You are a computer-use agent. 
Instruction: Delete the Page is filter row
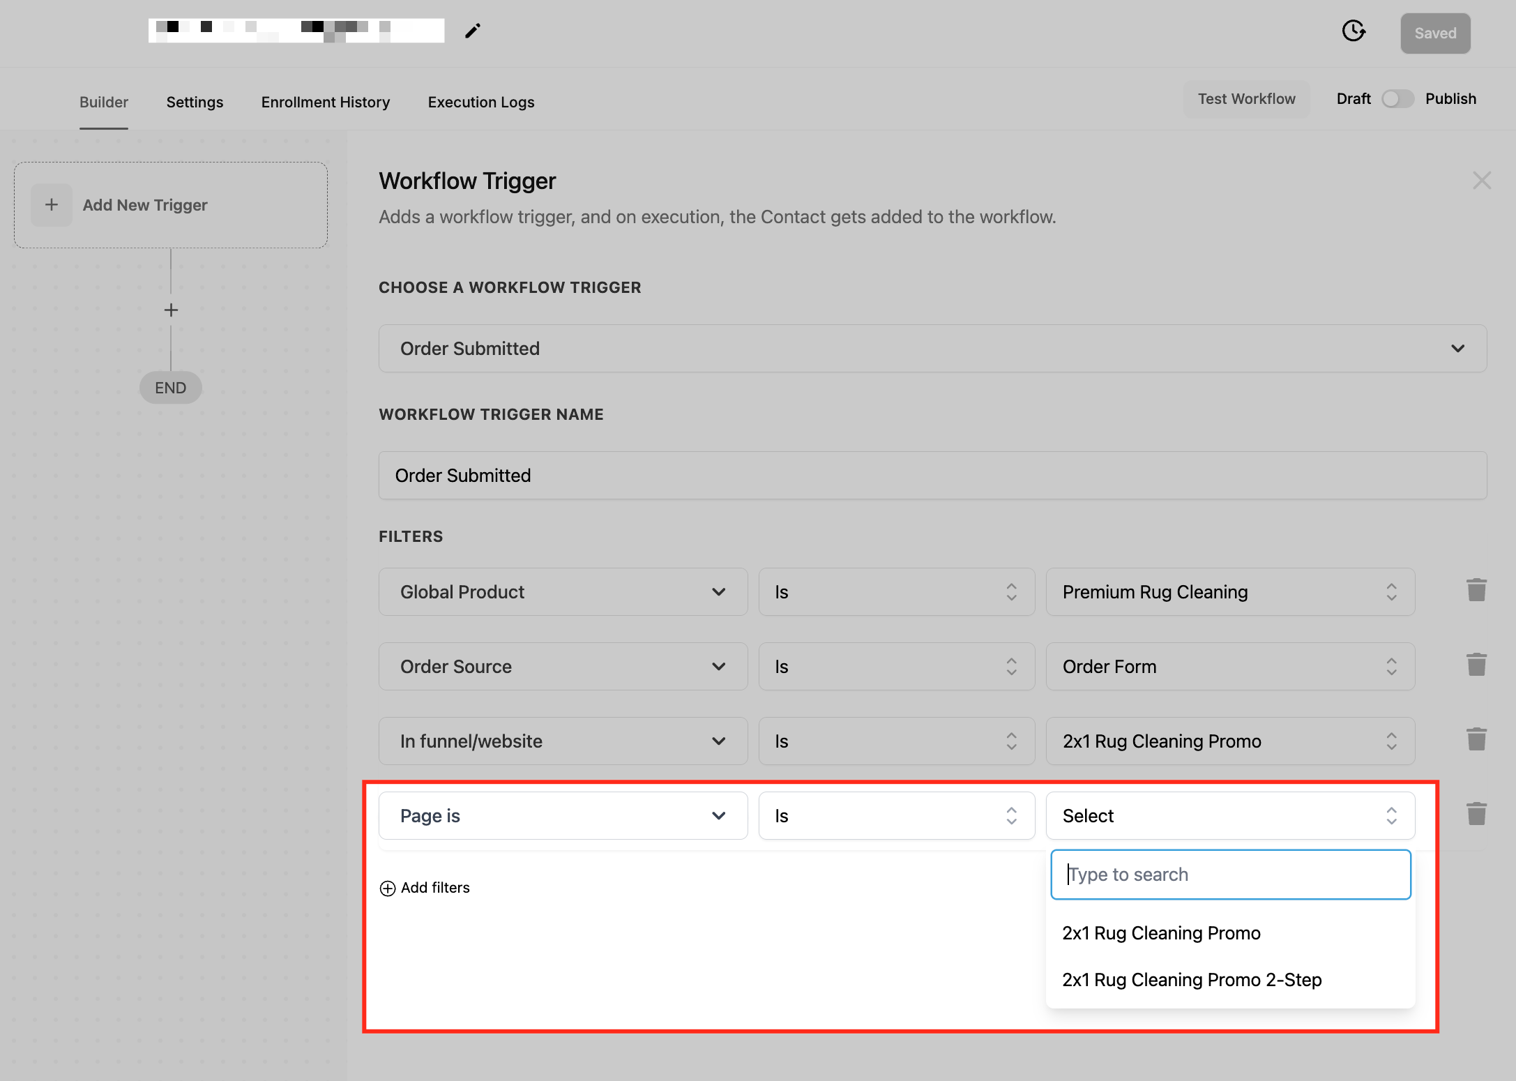pyautogui.click(x=1476, y=815)
